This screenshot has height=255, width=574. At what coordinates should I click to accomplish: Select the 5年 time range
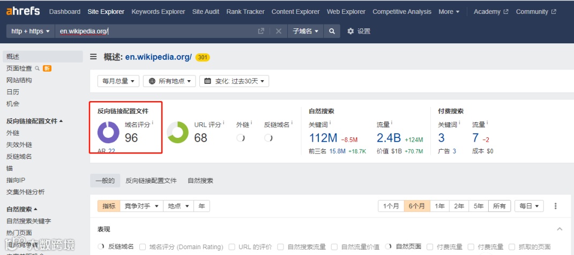coord(479,206)
